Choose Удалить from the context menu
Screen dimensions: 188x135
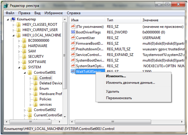(x=113, y=91)
